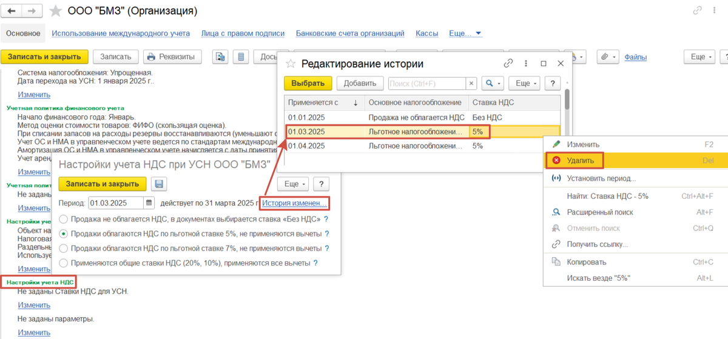This screenshot has width=728, height=339.
Task: Open dropdown arrow beside the paperclip
Action: [615, 57]
